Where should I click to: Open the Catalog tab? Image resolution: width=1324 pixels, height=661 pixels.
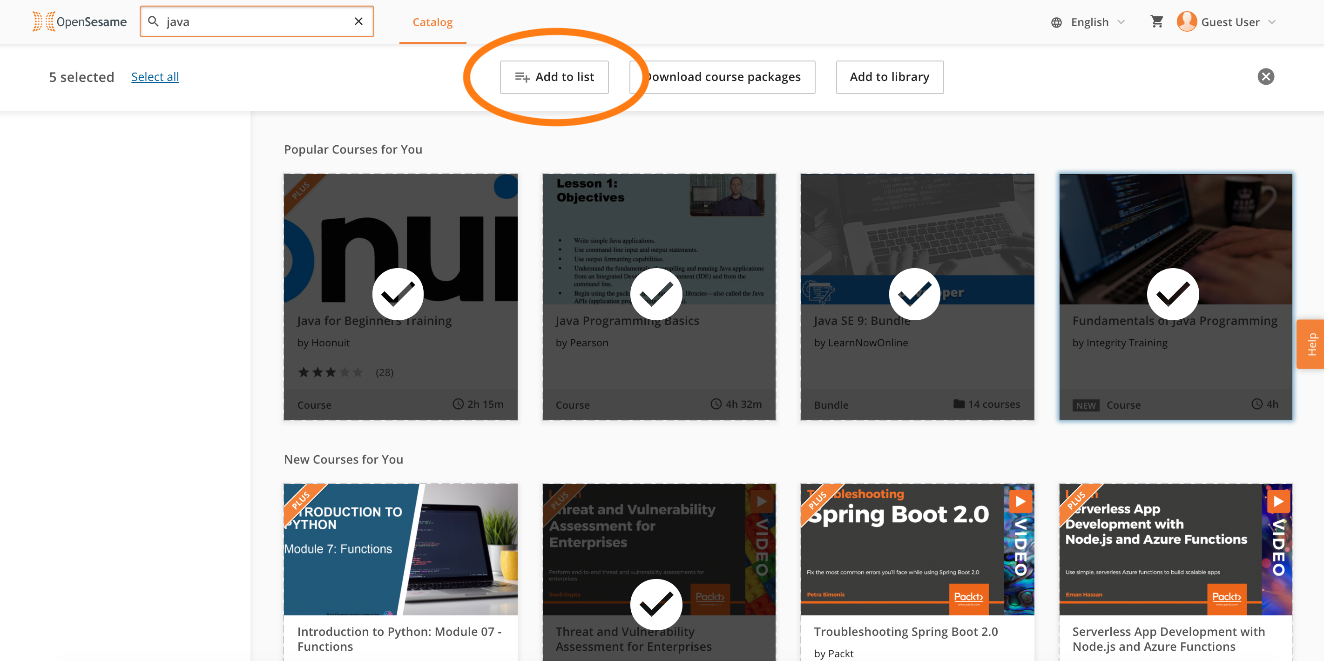[432, 22]
